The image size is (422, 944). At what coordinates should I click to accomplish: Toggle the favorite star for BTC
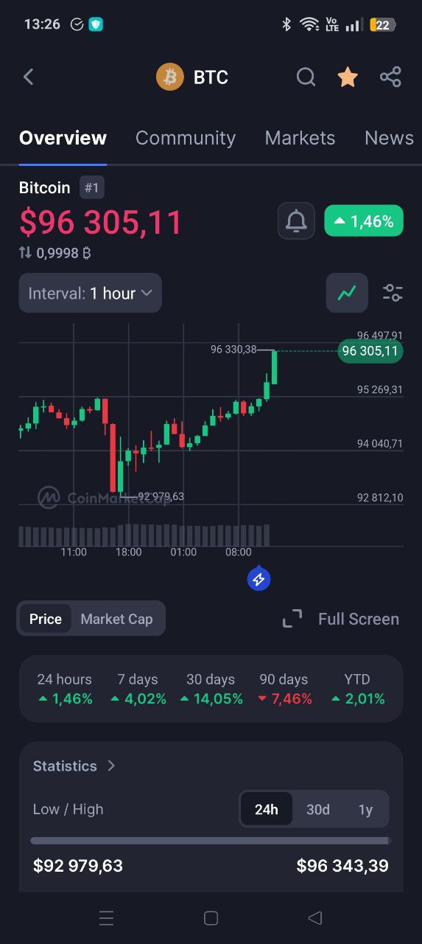348,77
